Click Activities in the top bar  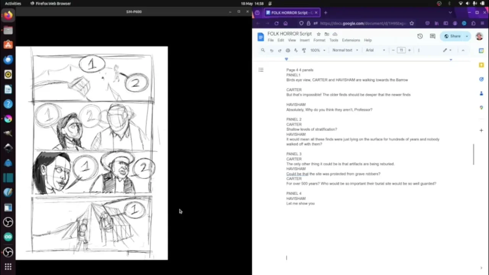[13, 3]
